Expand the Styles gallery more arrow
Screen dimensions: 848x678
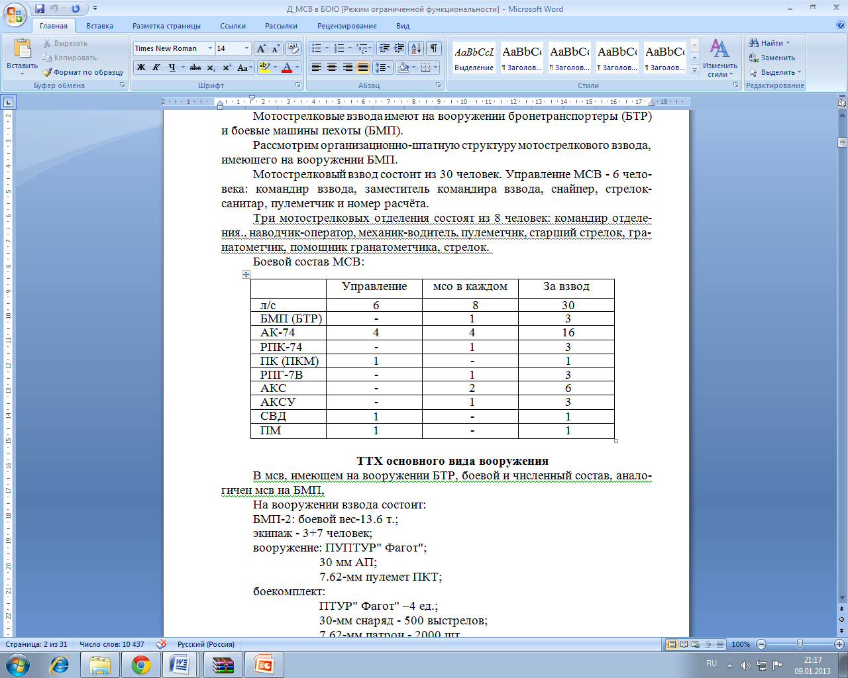pyautogui.click(x=694, y=71)
